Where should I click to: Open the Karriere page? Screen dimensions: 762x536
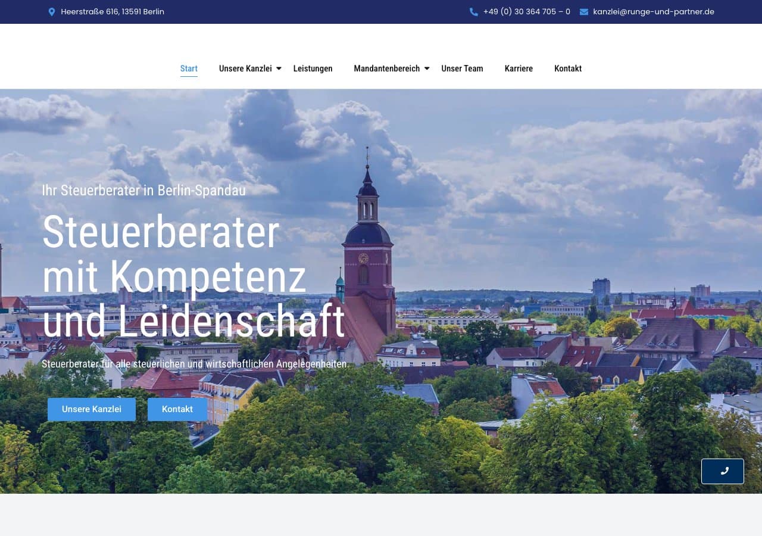pos(519,68)
